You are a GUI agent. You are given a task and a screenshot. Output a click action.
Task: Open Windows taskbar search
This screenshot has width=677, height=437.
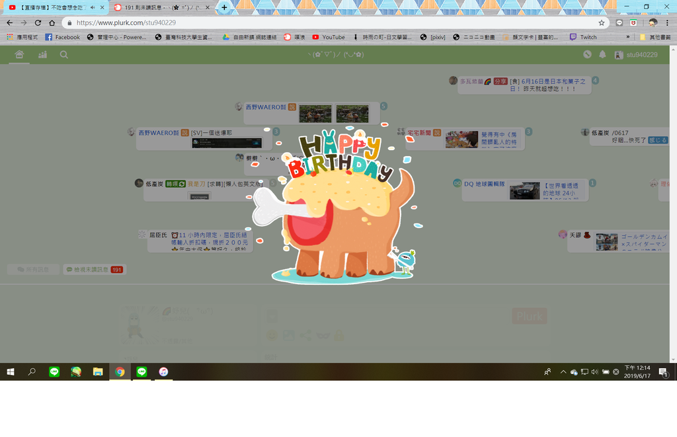[x=32, y=372]
